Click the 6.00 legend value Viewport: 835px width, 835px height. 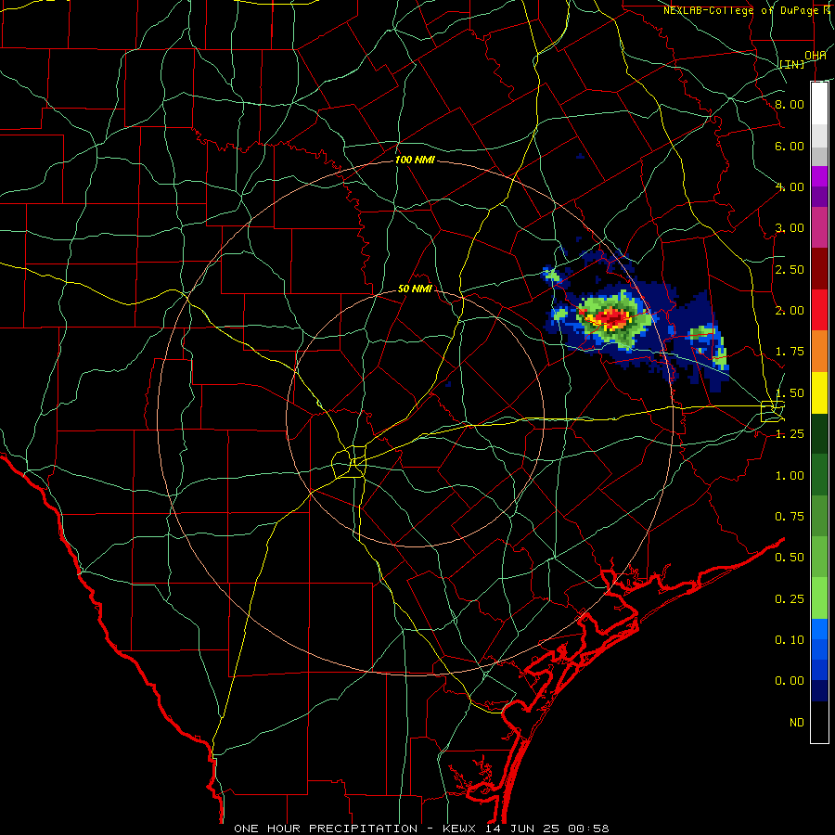pyautogui.click(x=790, y=146)
